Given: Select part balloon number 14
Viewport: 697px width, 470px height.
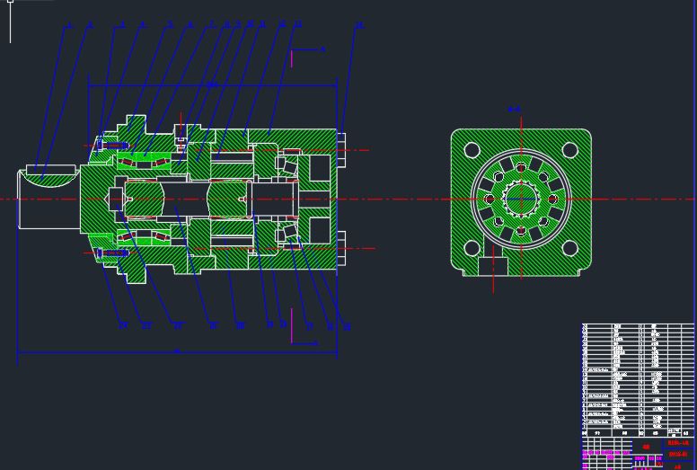Looking at the screenshot, I should tap(358, 26).
